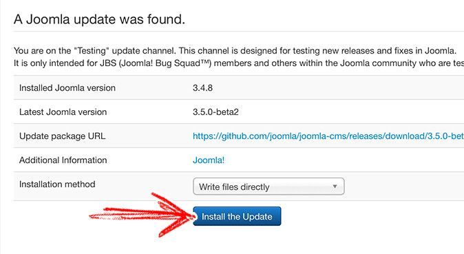Click the 'Latest Joomla version' label
This screenshot has width=464, height=254.
pyautogui.click(x=63, y=112)
